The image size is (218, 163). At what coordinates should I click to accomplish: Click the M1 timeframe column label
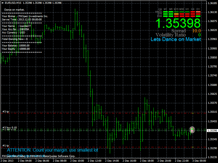pyautogui.click(x=165, y=9)
